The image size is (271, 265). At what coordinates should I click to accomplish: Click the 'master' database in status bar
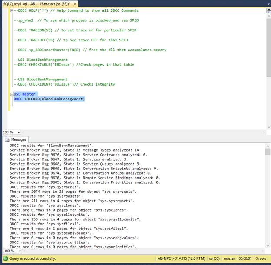229,258
